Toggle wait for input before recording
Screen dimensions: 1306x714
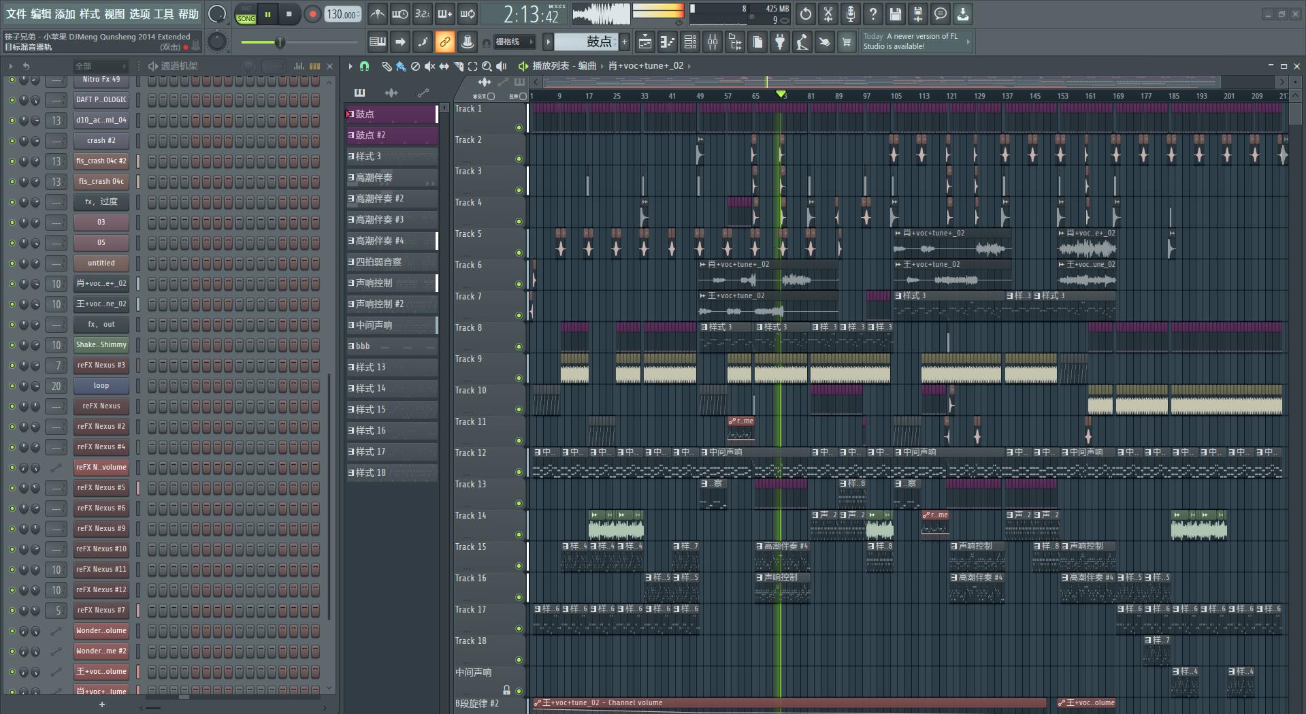pyautogui.click(x=400, y=14)
